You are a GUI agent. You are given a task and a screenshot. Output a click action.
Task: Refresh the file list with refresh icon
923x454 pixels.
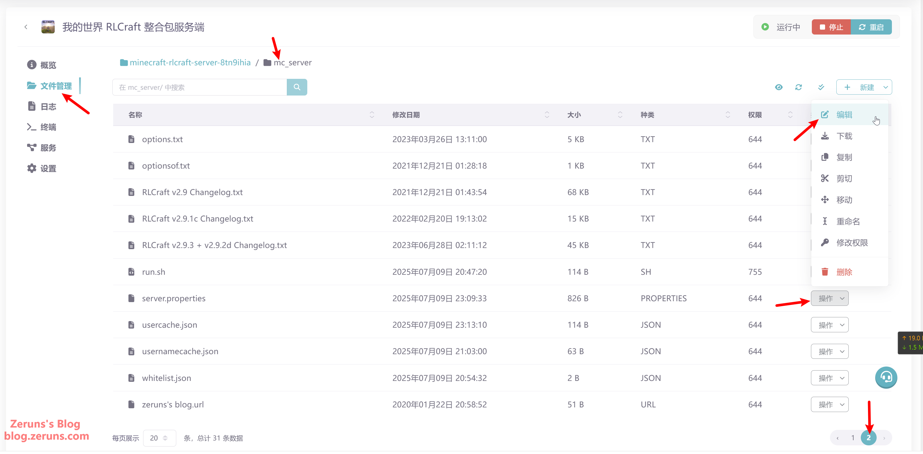point(798,87)
